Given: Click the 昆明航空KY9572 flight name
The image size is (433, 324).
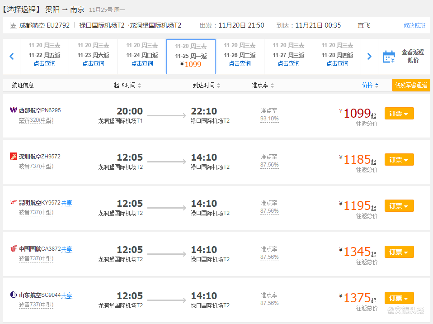Looking at the screenshot, I should tap(39, 203).
